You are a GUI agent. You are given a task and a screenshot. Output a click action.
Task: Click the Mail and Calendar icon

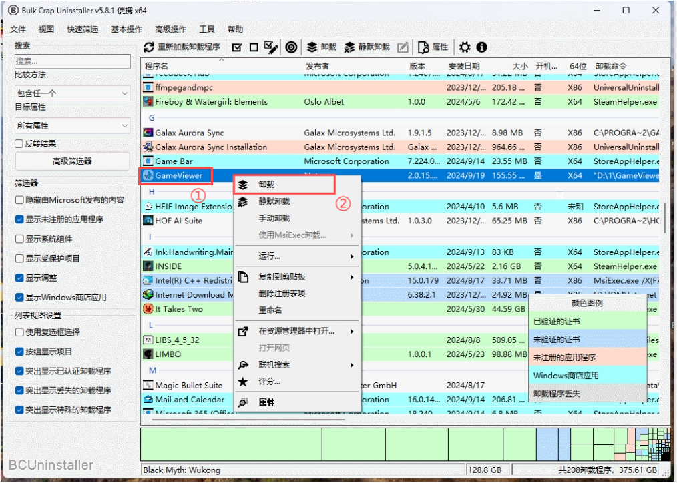tap(148, 400)
